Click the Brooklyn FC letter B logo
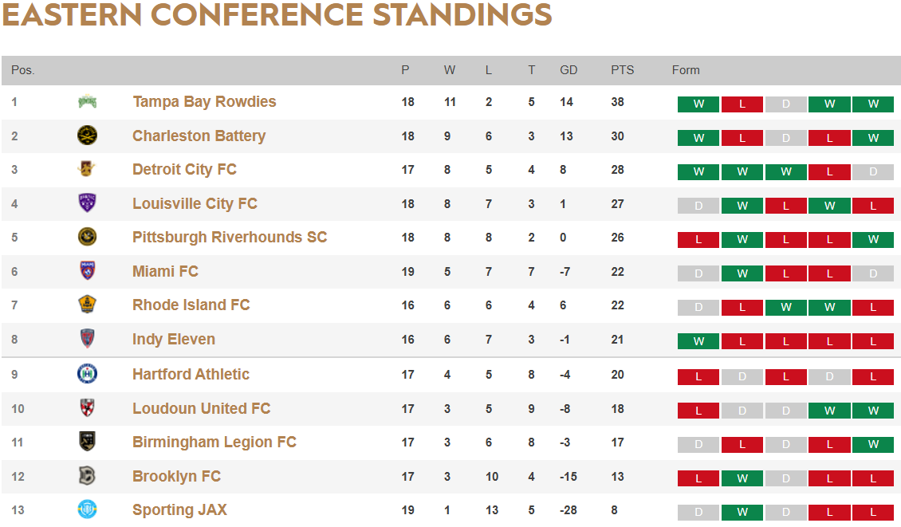 pos(88,476)
